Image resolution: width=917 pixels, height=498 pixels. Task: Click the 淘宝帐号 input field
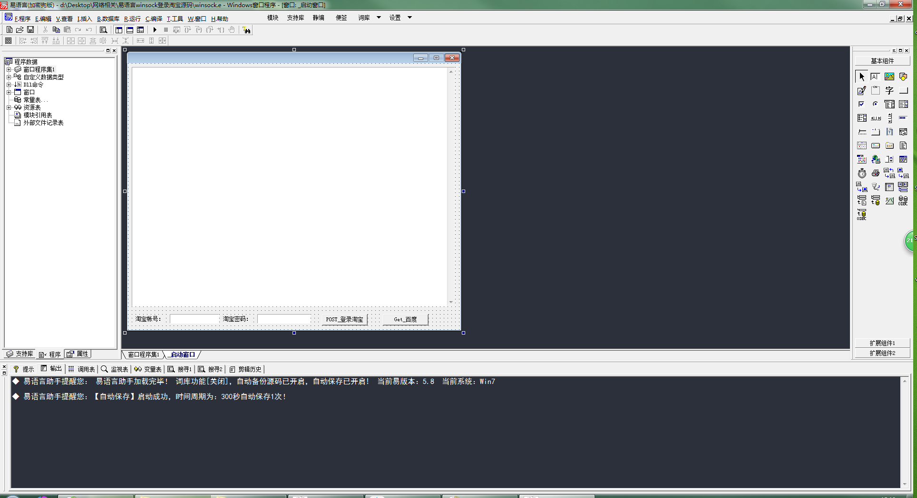click(194, 319)
